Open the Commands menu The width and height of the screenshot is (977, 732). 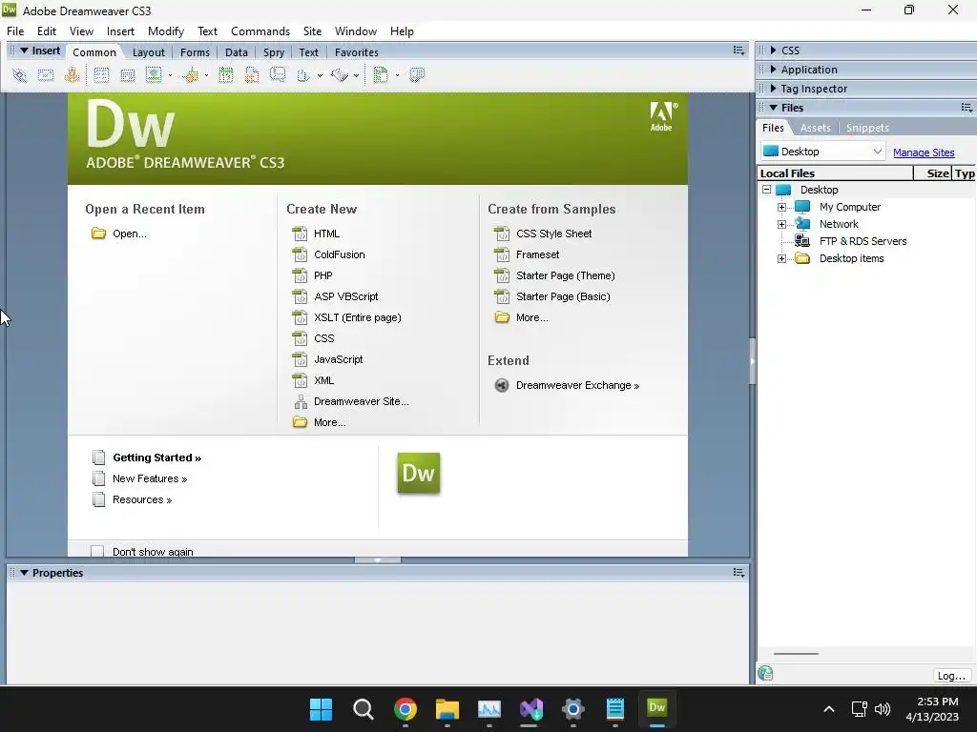point(260,31)
